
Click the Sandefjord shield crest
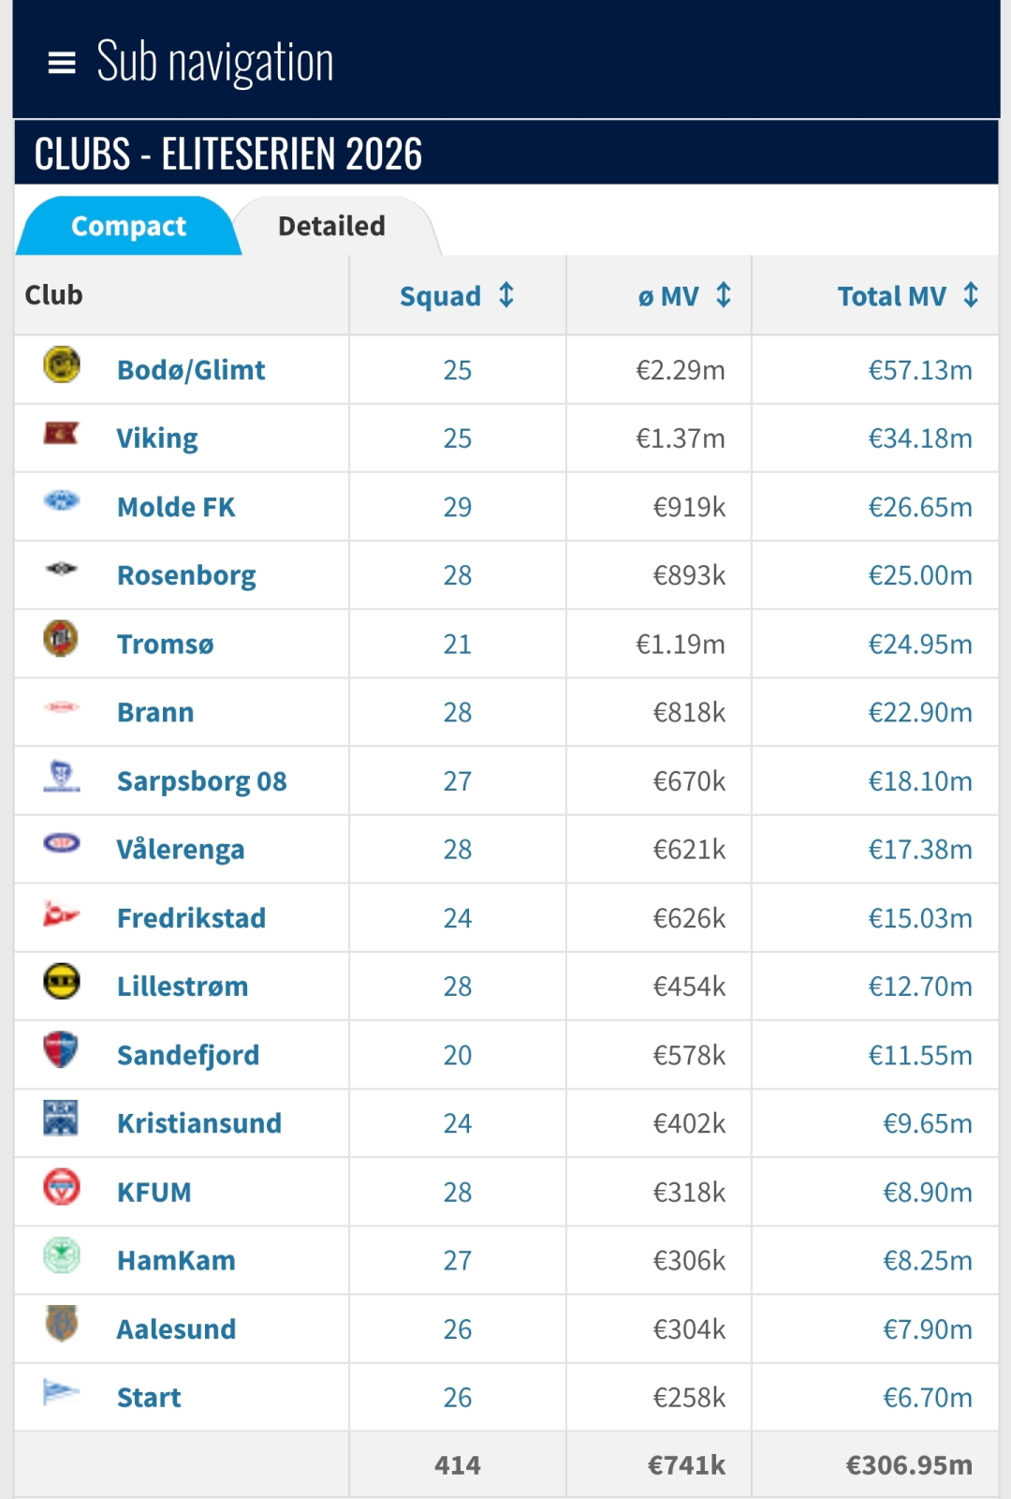62,1050
